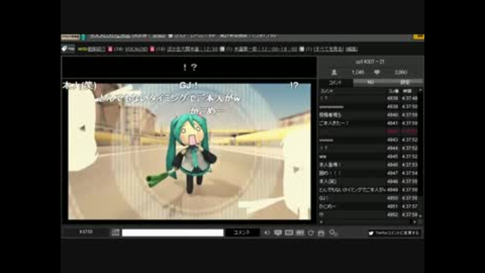
Task: Click the monitor icon right of the speech bubble
Action: [x=289, y=233]
